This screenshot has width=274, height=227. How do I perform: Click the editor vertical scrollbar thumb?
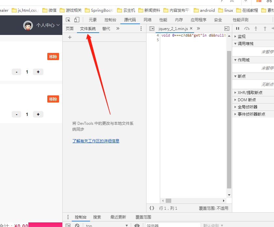[229, 120]
